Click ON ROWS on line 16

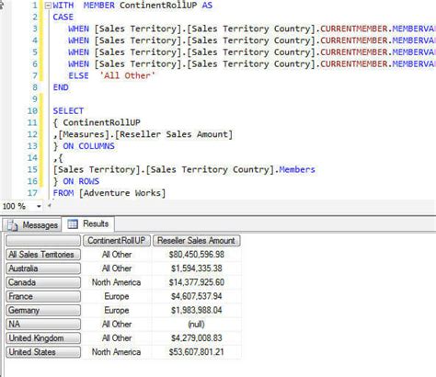(81, 181)
